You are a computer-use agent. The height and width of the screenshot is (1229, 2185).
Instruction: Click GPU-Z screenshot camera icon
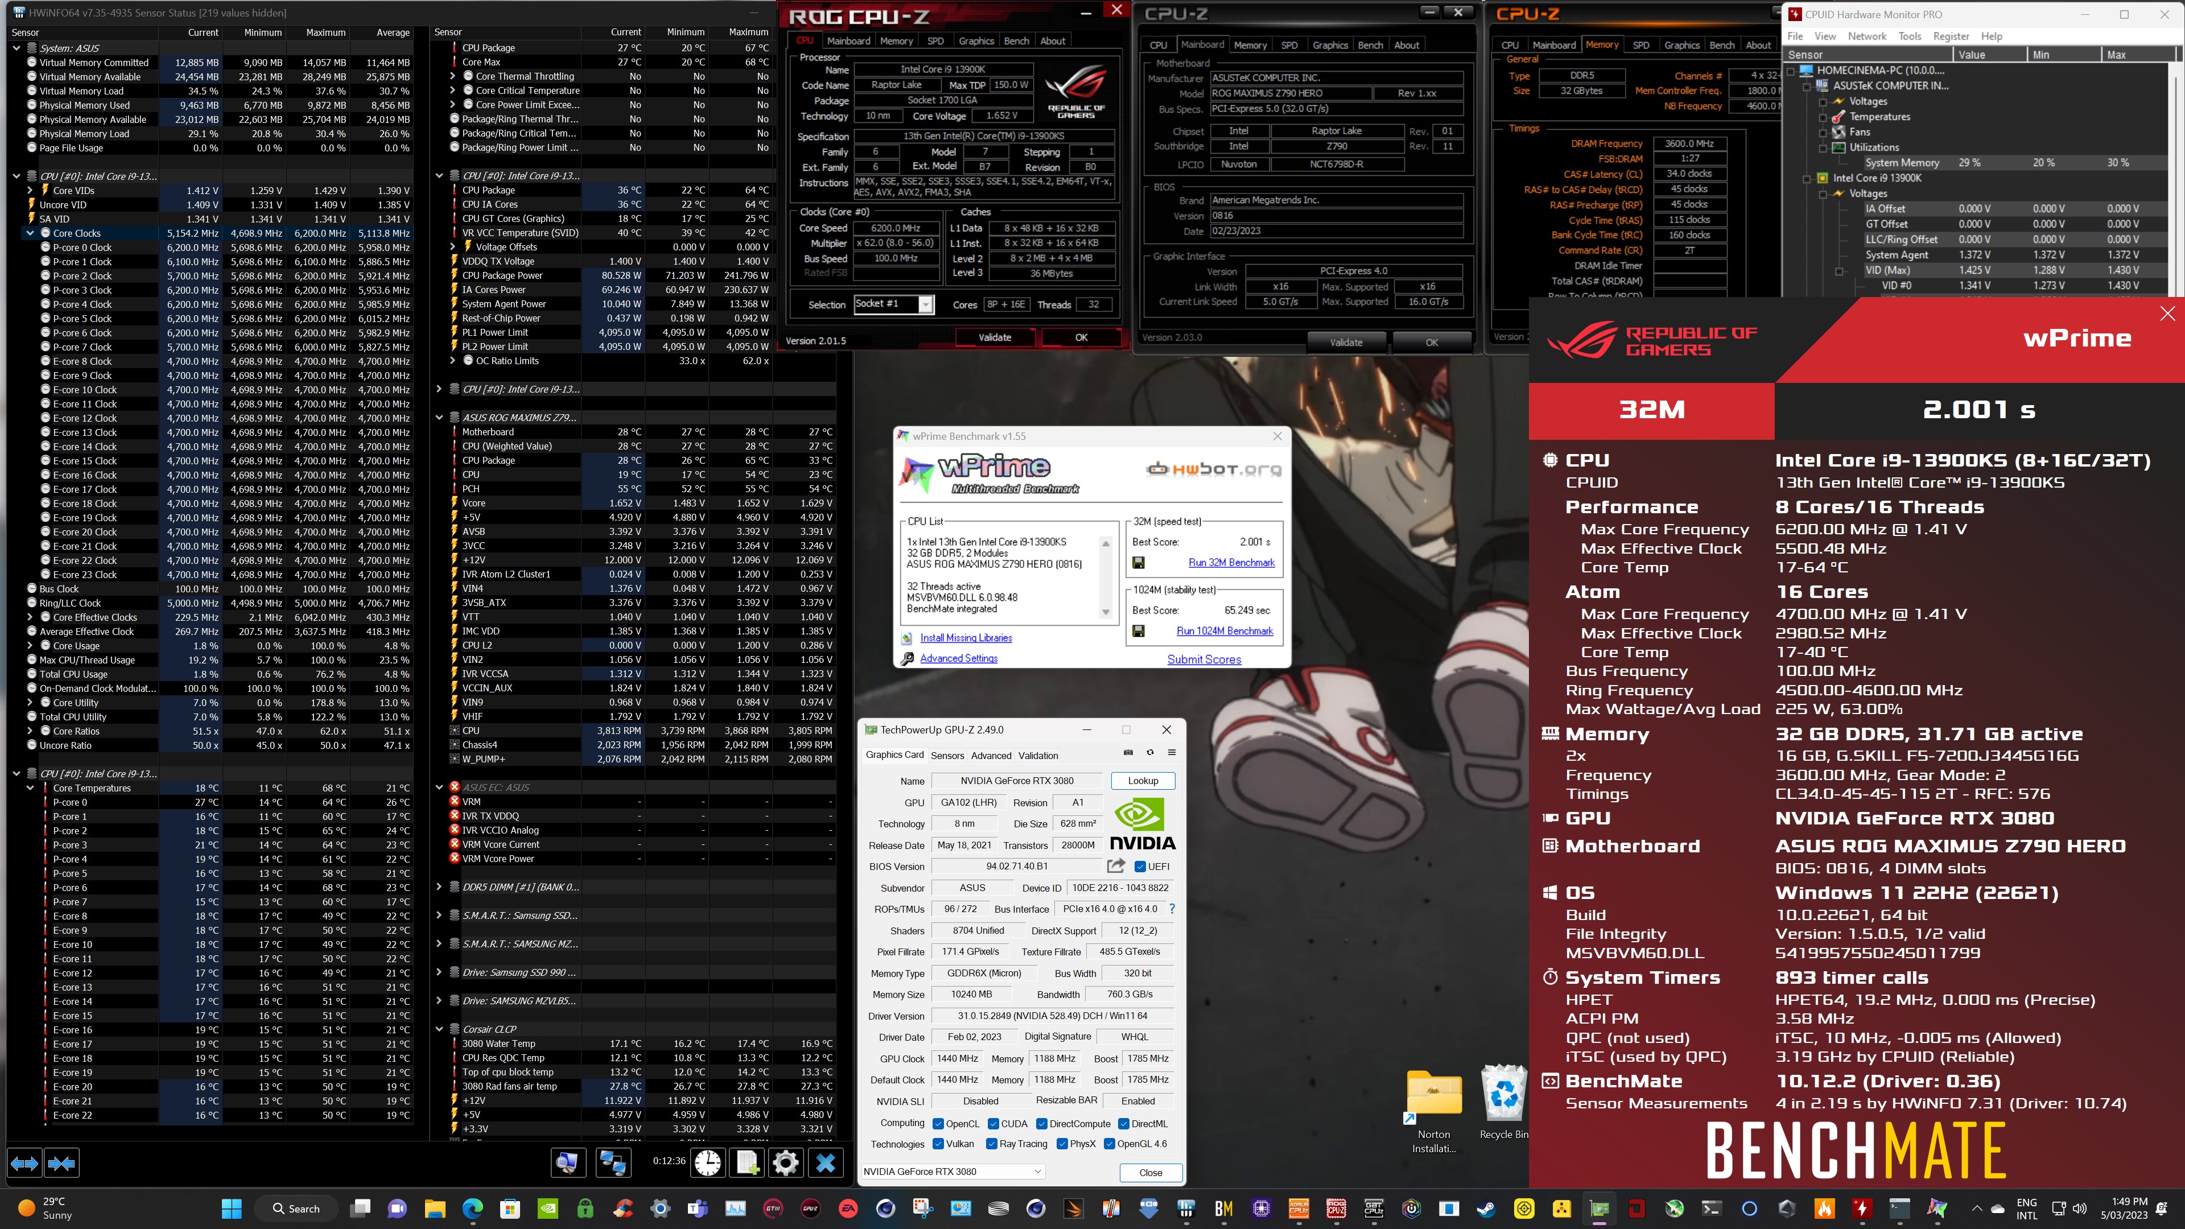[x=1128, y=752]
